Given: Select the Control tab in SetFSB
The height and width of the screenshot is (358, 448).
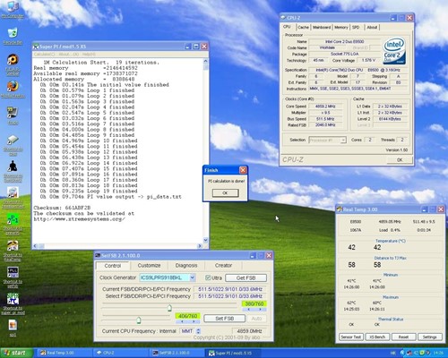Looking at the screenshot, I should (113, 266).
